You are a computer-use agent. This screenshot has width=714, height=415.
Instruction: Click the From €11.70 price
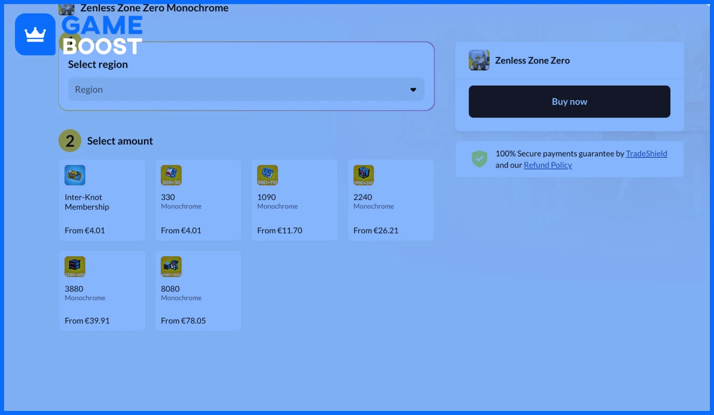[x=280, y=231]
